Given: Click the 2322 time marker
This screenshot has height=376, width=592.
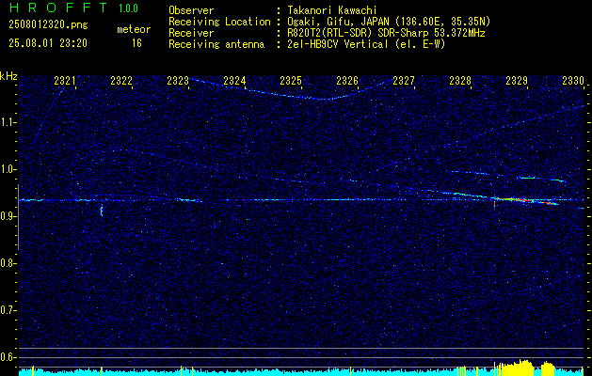Looking at the screenshot, I should point(121,81).
